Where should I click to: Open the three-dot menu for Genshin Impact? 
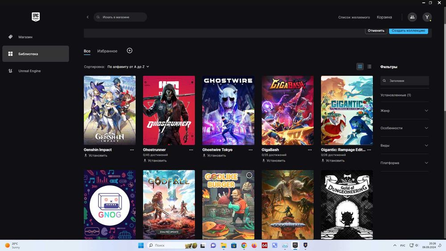point(132,150)
